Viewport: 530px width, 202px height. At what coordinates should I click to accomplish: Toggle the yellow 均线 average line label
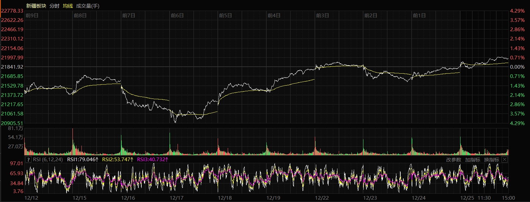(68, 6)
